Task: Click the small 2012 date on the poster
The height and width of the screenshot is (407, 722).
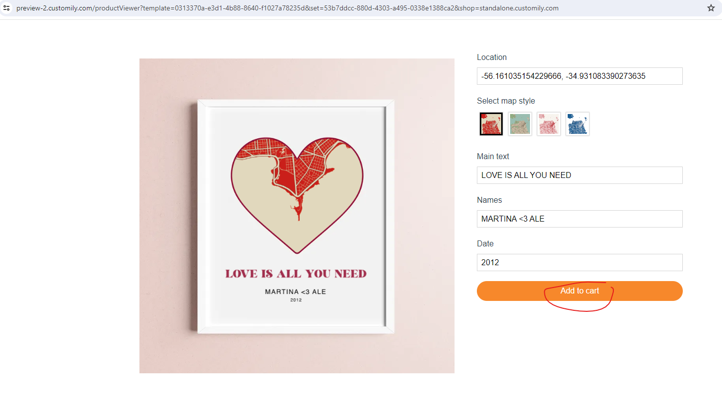Action: (x=296, y=300)
